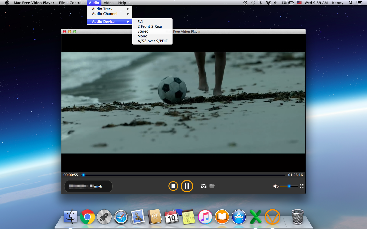The height and width of the screenshot is (229, 367).
Task: Open the Video menu in menu bar
Action: coord(109,3)
